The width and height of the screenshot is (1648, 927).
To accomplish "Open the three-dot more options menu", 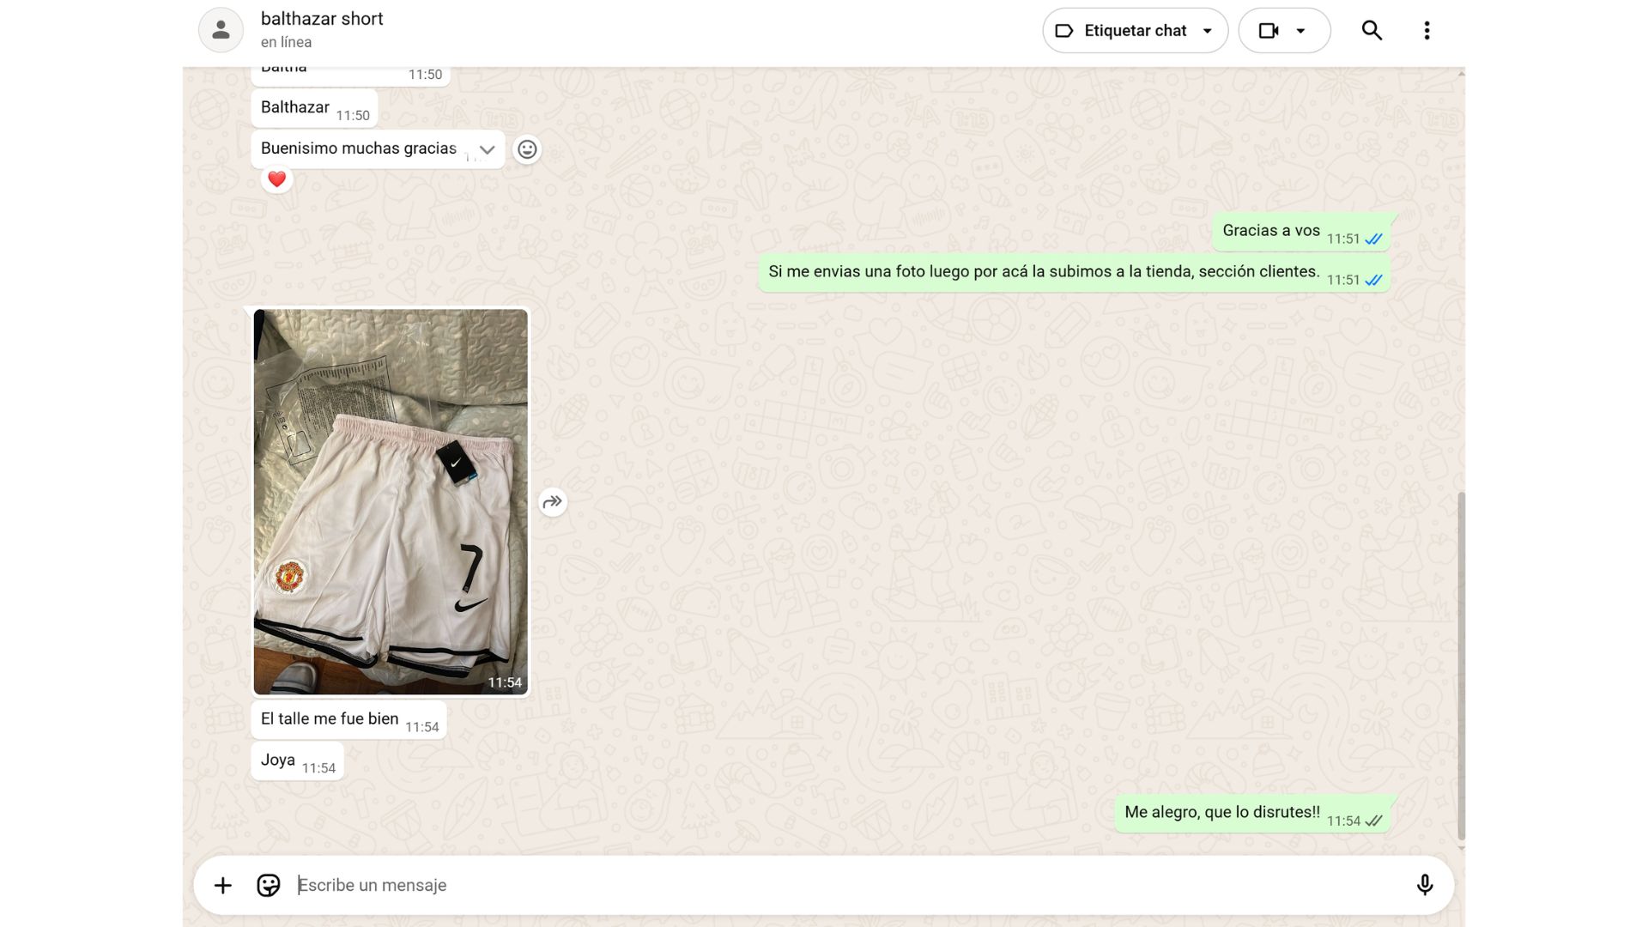I will pyautogui.click(x=1427, y=31).
